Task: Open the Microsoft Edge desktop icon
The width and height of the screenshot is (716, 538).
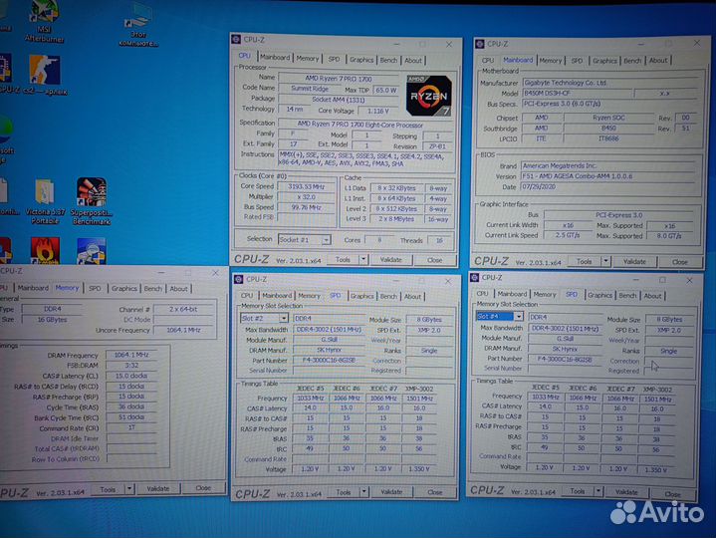Action: [5, 130]
